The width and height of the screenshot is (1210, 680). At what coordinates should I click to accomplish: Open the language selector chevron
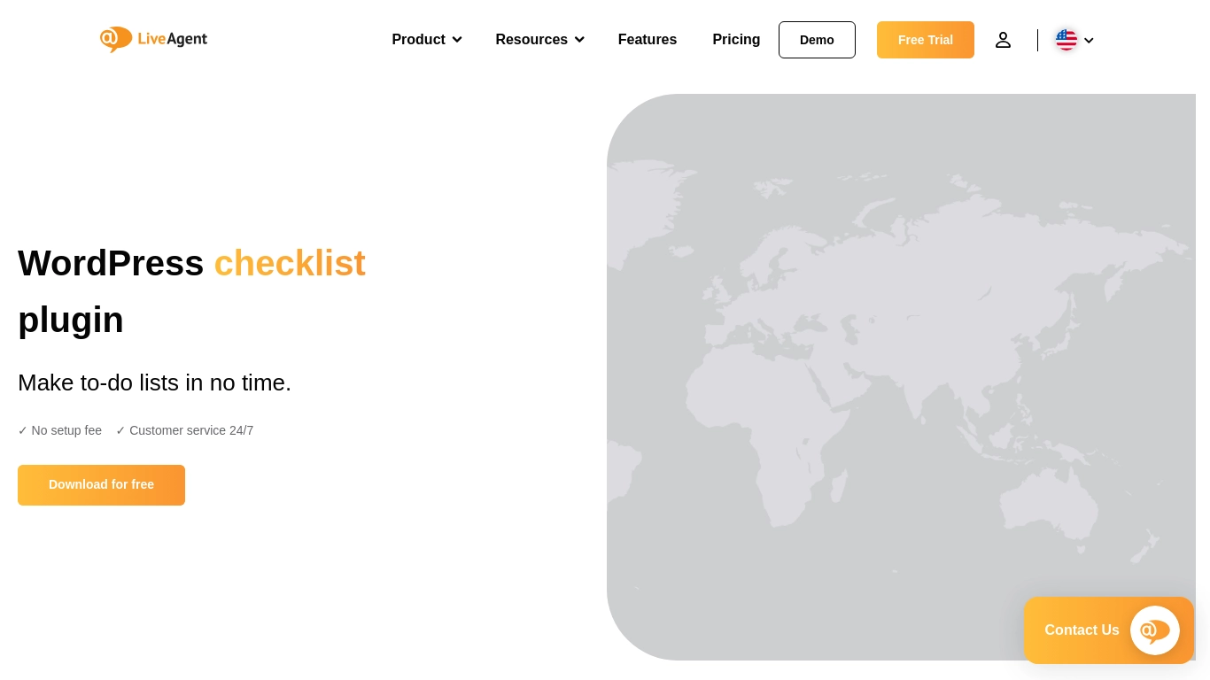pyautogui.click(x=1089, y=41)
